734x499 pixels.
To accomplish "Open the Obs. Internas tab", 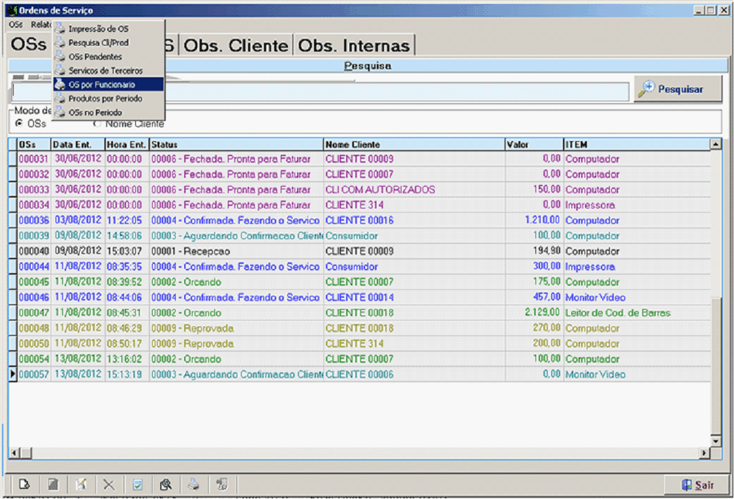I will click(x=355, y=46).
